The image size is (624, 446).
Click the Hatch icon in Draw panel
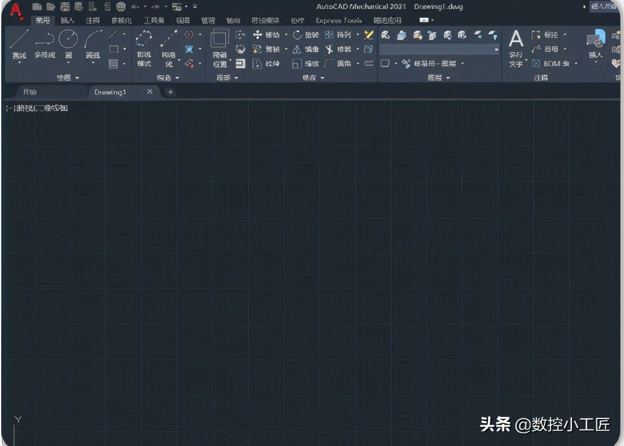click(114, 63)
